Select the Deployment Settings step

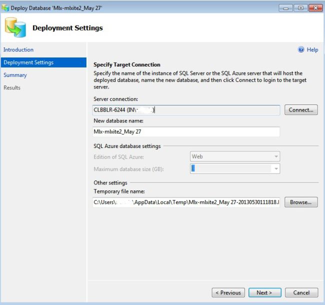[43, 62]
